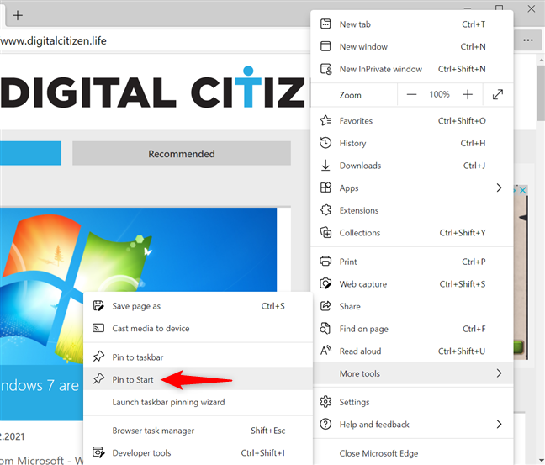The image size is (545, 465).
Task: Click the Web capture icon
Action: (325, 283)
